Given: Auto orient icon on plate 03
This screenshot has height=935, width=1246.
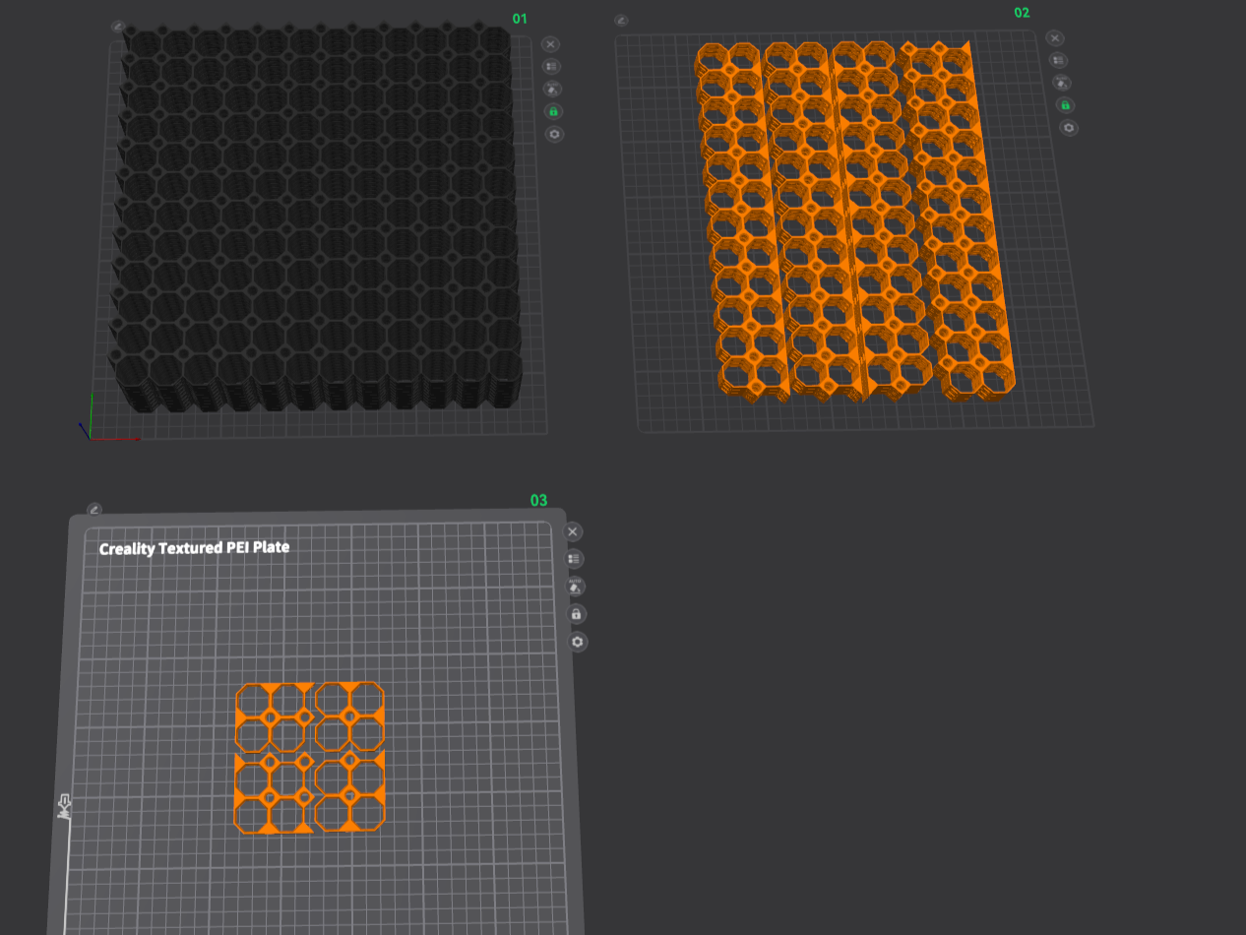Looking at the screenshot, I should (575, 587).
